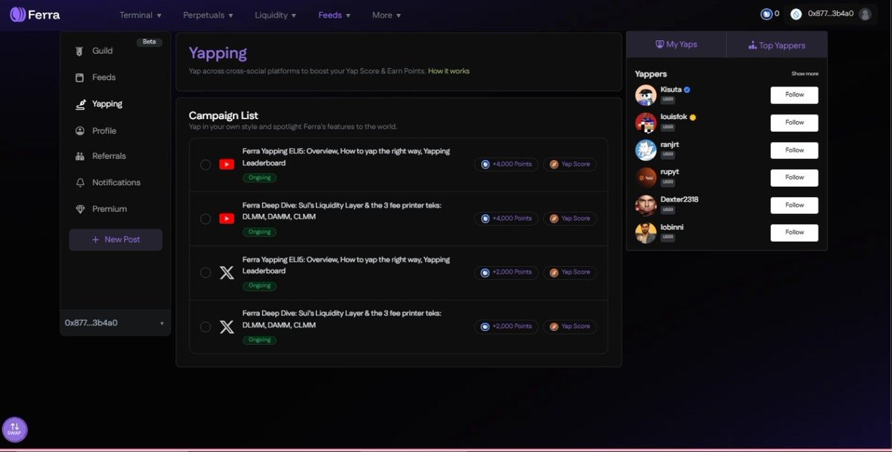Screen dimensions: 892x452
Task: Select the Yapping megaphone icon
Action: (x=80, y=104)
